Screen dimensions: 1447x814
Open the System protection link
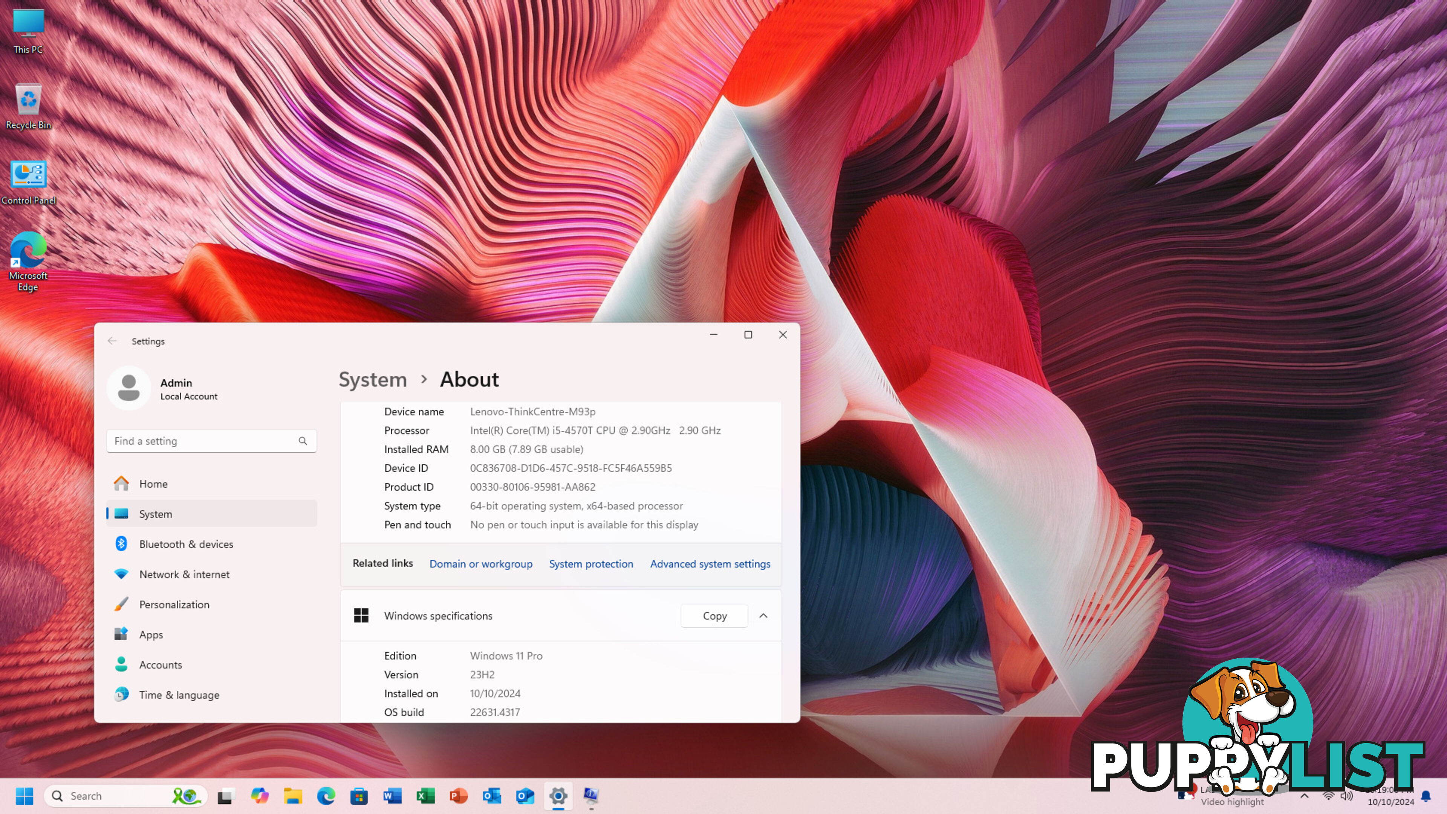(x=591, y=564)
